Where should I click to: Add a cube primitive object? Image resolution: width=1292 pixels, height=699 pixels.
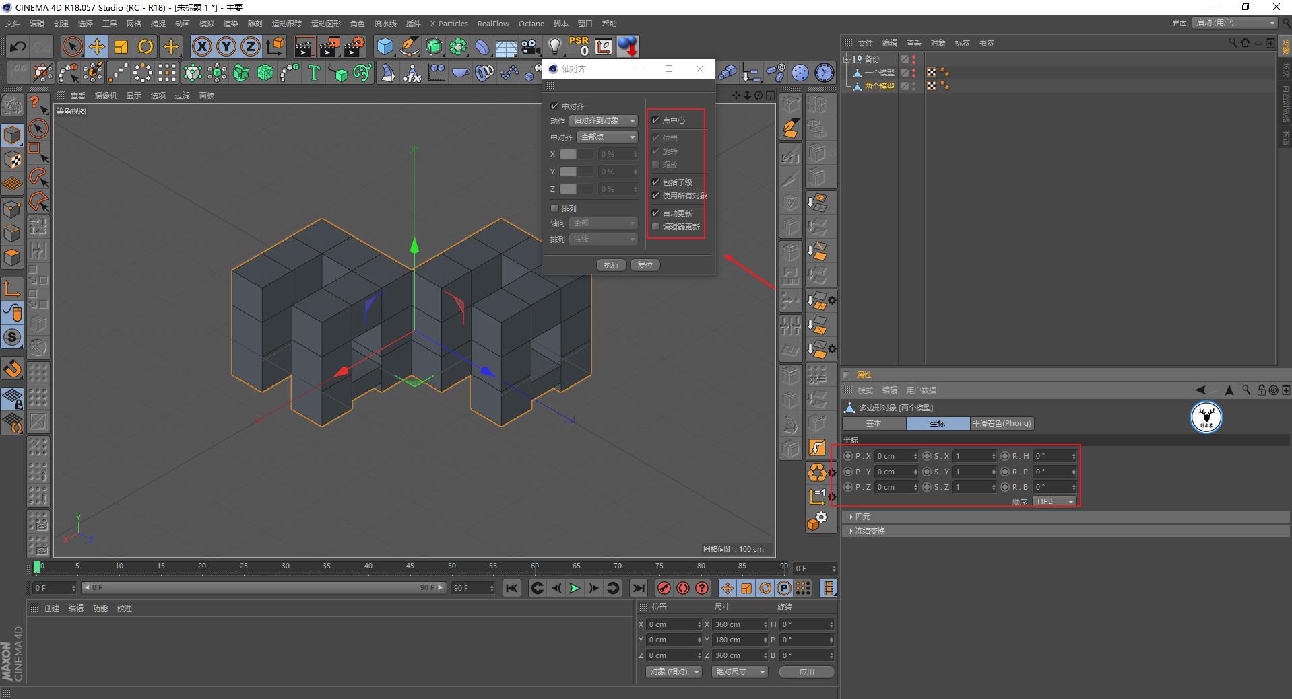385,46
